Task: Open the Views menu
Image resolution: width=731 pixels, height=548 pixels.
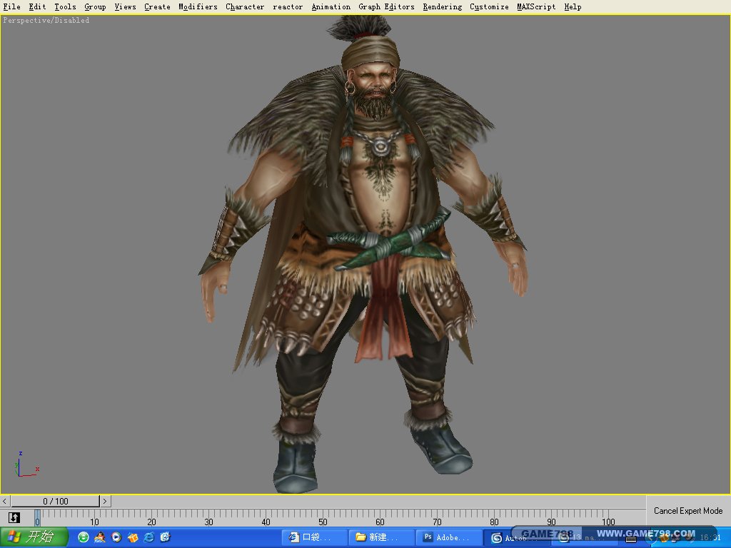Action: point(126,6)
